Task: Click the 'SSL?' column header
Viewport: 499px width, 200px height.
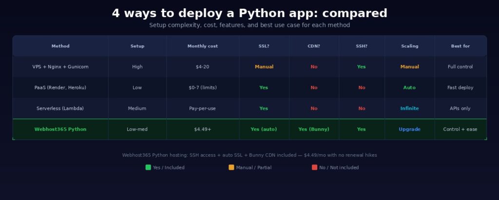Action: pyautogui.click(x=264, y=46)
